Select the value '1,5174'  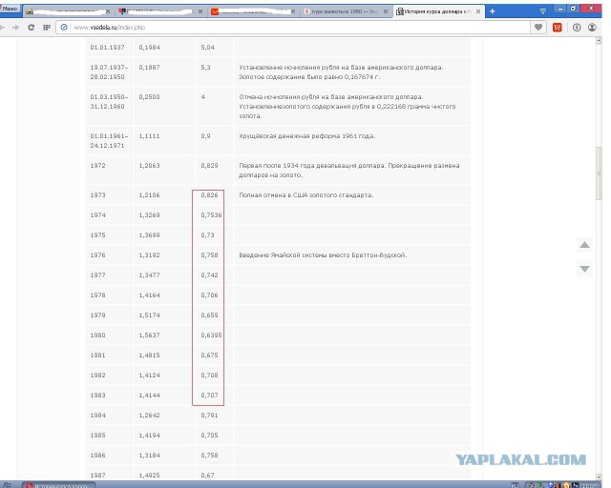[x=149, y=315]
